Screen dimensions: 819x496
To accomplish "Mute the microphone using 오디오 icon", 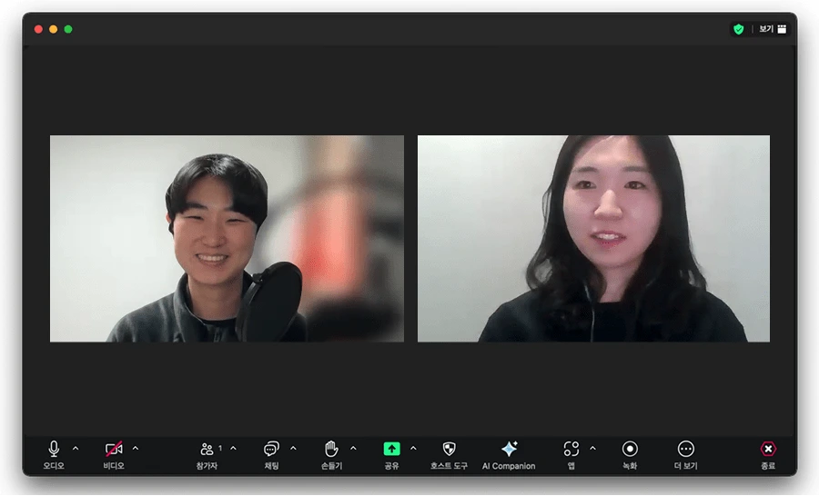I will pyautogui.click(x=54, y=449).
